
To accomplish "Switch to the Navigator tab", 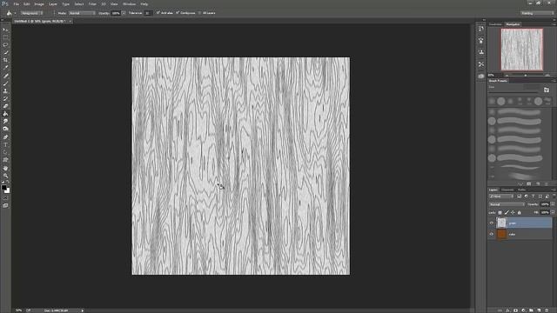I will tap(513, 24).
